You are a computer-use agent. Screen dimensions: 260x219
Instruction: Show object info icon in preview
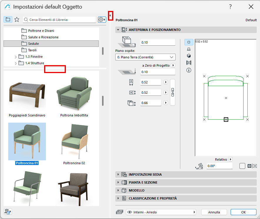[x=189, y=70]
